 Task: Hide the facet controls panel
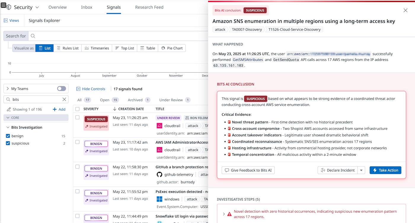pyautogui.click(x=91, y=89)
